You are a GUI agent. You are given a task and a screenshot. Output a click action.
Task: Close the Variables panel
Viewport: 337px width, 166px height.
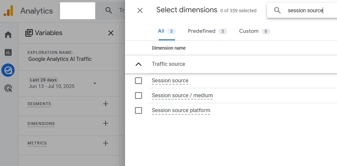(111, 33)
